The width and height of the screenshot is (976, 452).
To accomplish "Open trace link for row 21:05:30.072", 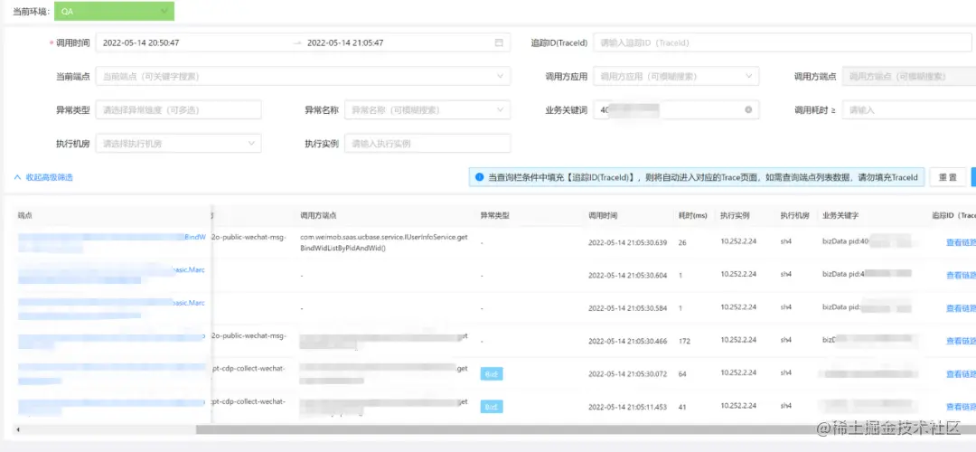I will (x=961, y=373).
